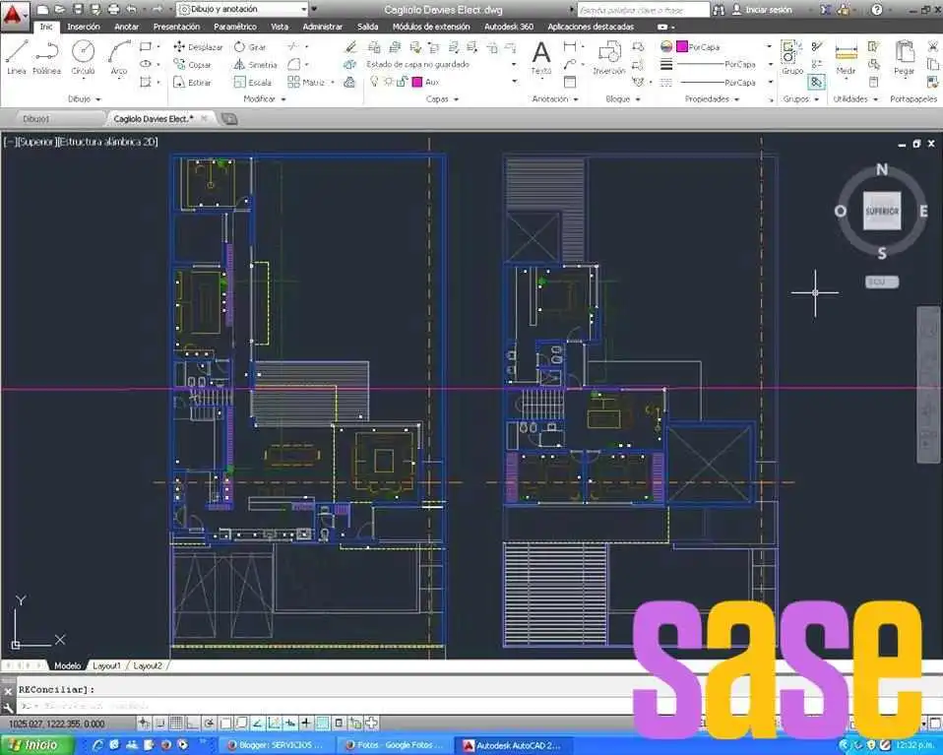Expand the Modificar panel
The width and height of the screenshot is (943, 755).
tap(264, 98)
